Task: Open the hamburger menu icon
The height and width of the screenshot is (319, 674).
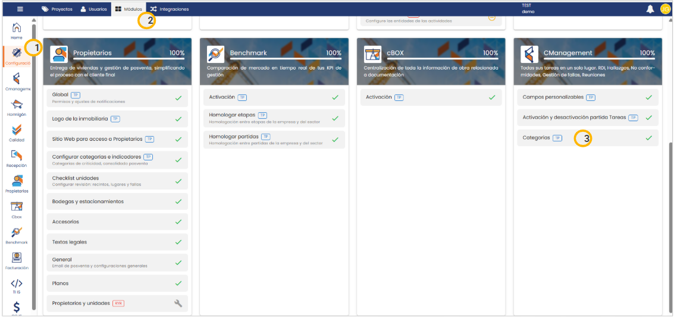Action: (x=20, y=9)
